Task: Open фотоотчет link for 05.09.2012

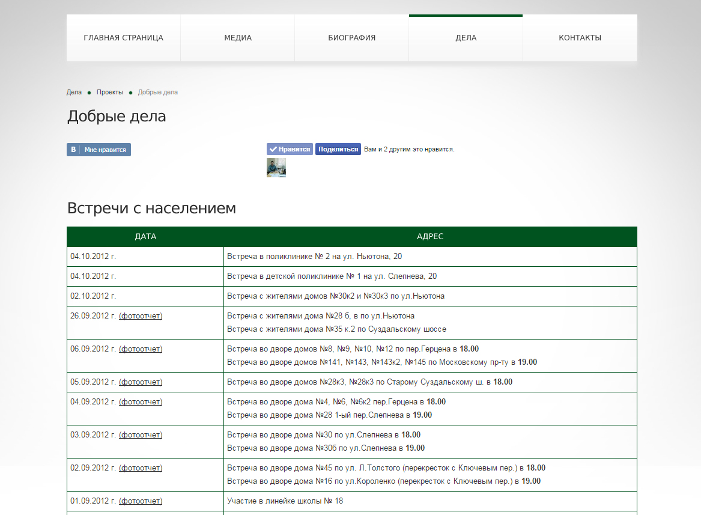Action: point(141,382)
